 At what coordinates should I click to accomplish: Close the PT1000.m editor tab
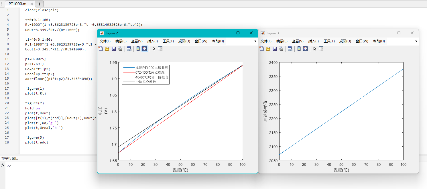(x=32, y=4)
